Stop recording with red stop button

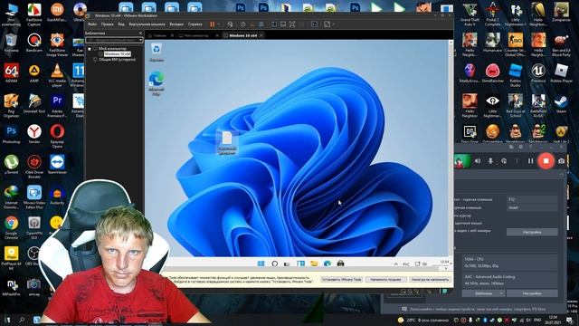(546, 161)
